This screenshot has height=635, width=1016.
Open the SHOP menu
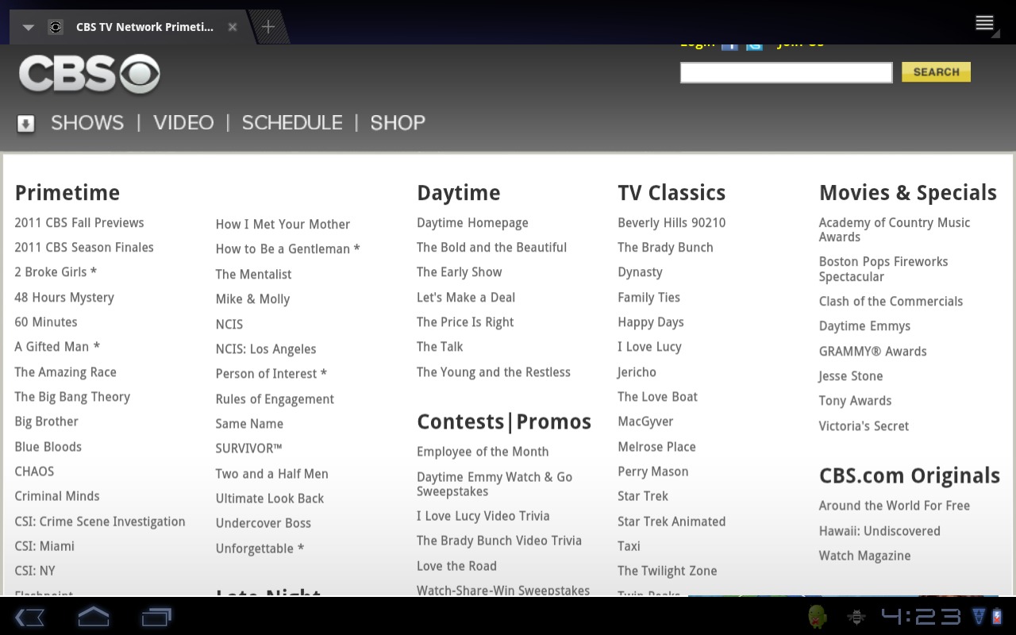coord(398,123)
